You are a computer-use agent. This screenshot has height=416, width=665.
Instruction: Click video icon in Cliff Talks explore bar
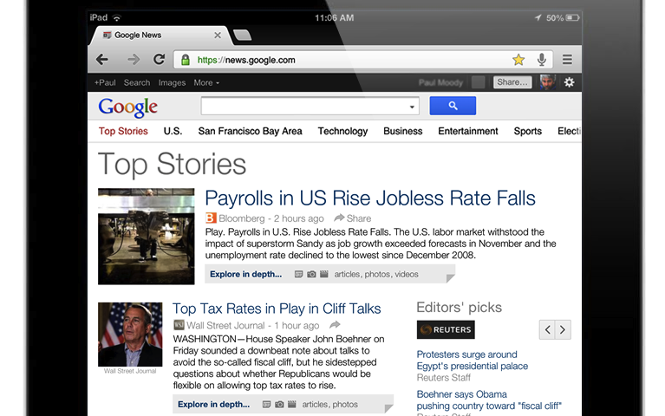coord(292,405)
